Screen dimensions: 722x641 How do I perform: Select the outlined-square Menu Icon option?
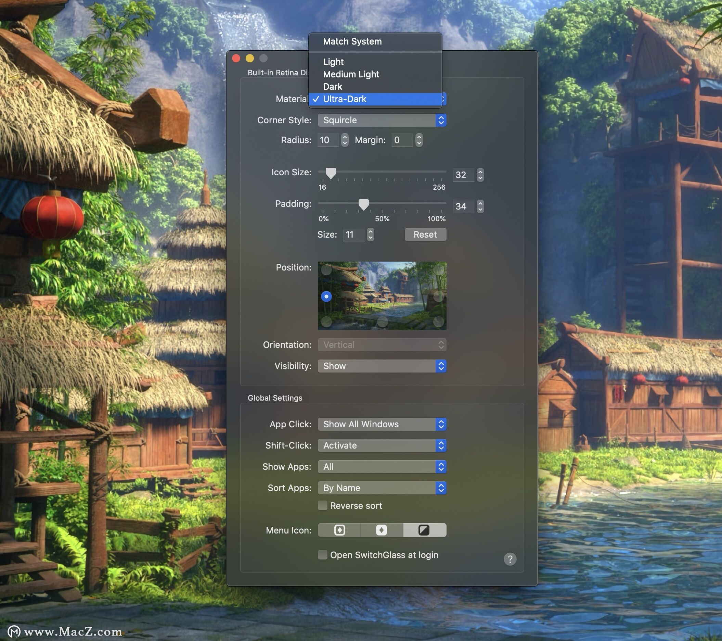tap(339, 530)
